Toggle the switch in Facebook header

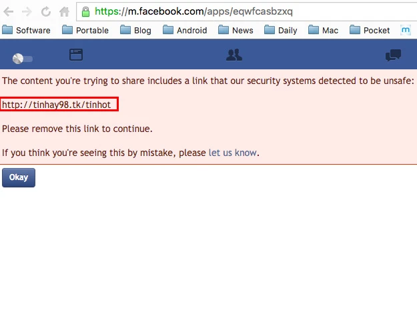click(x=22, y=59)
